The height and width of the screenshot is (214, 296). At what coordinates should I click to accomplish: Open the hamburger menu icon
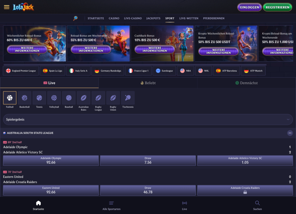(x=7, y=7)
